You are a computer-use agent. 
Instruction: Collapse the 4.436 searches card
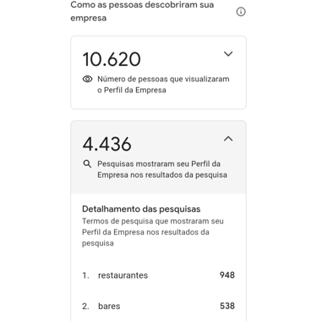pyautogui.click(x=228, y=139)
